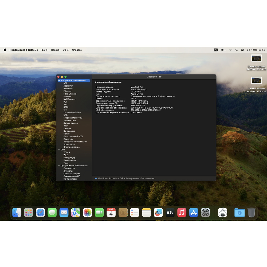Select the screenshot file ending 23.53.34
The width and height of the screenshot is (267, 267).
pos(256,84)
